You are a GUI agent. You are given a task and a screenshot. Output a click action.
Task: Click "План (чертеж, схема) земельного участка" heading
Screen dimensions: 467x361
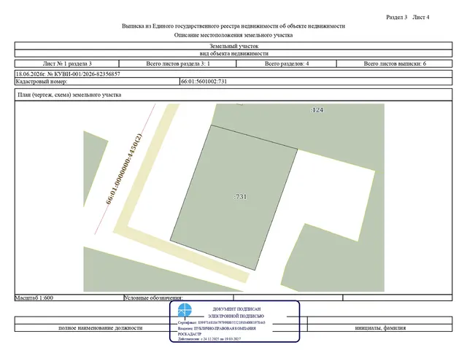[69, 95]
